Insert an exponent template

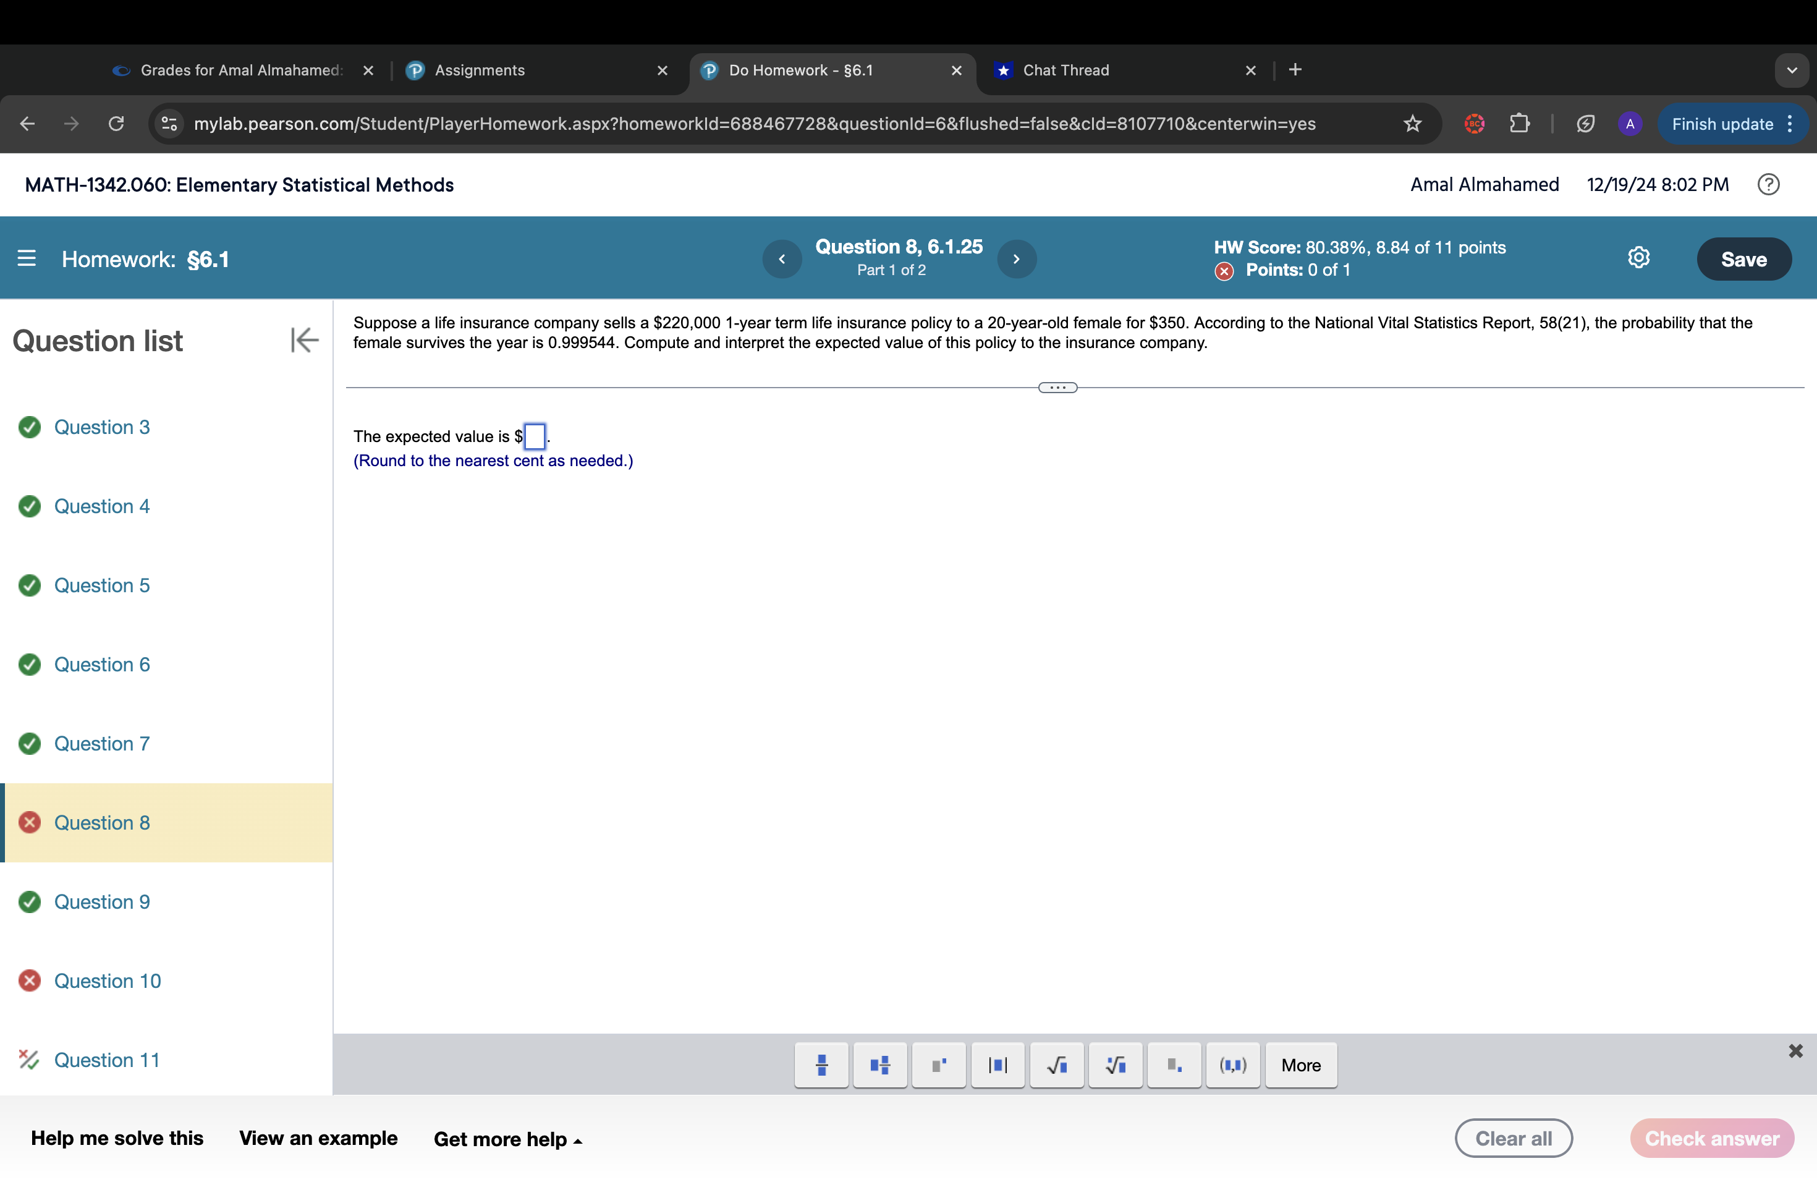pos(938,1065)
